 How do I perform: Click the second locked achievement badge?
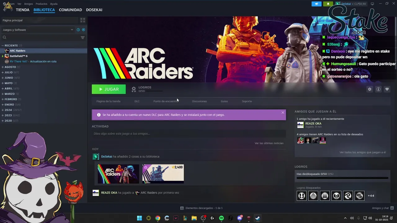click(313, 196)
